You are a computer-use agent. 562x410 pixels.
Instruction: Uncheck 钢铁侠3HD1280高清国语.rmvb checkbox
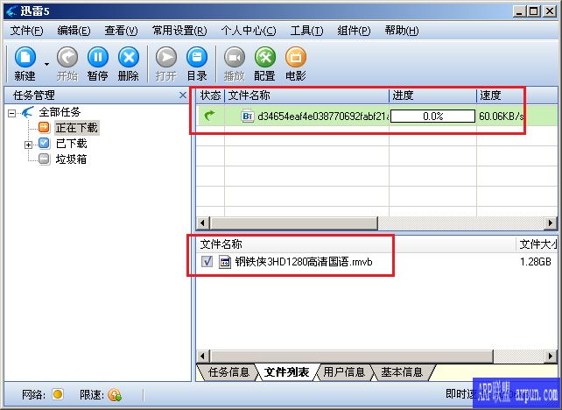tap(207, 261)
